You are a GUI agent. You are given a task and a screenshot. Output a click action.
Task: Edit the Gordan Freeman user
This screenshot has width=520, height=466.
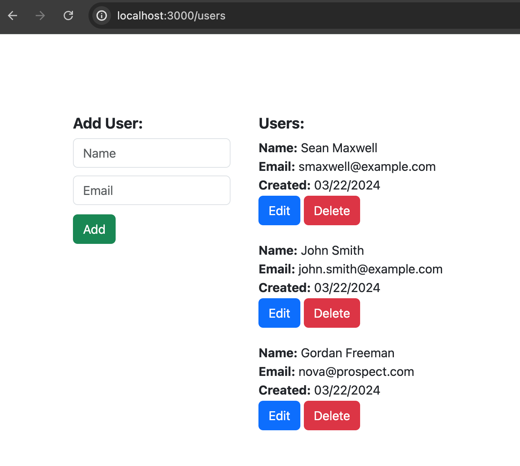(279, 416)
